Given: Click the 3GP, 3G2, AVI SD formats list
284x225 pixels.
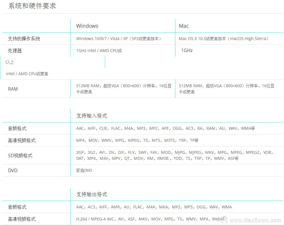Looking at the screenshot, I should pos(175,156).
